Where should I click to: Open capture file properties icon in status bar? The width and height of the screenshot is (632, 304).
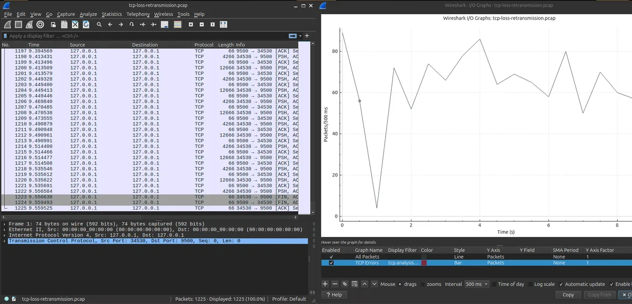coord(14,299)
